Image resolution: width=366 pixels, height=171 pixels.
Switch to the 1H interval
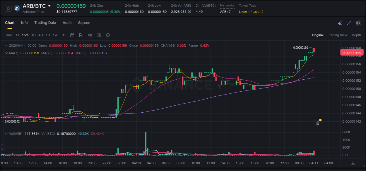pyautogui.click(x=33, y=35)
